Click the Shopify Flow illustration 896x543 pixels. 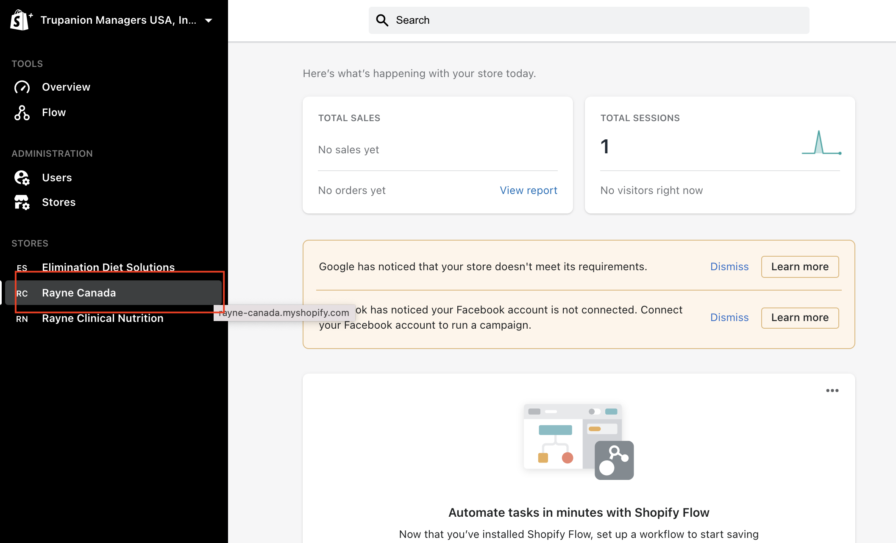click(579, 442)
